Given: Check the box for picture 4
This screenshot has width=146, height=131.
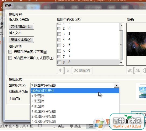Looking at the screenshot, I should click(x=59, y=40).
